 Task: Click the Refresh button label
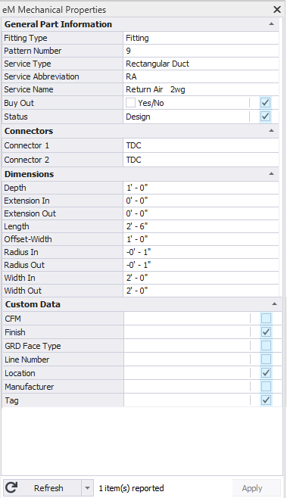pyautogui.click(x=48, y=488)
